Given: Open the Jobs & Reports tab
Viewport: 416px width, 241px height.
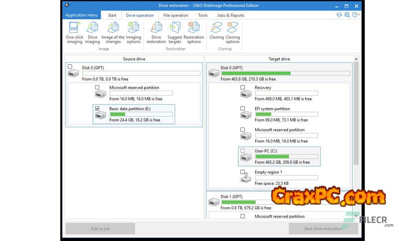Looking at the screenshot, I should click(x=230, y=15).
